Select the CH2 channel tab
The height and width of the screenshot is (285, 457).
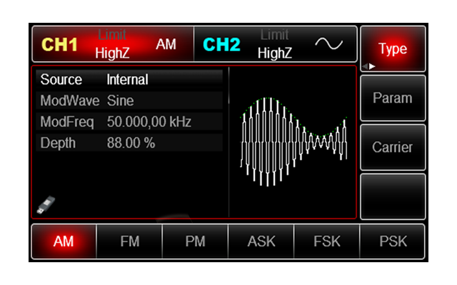(x=275, y=45)
